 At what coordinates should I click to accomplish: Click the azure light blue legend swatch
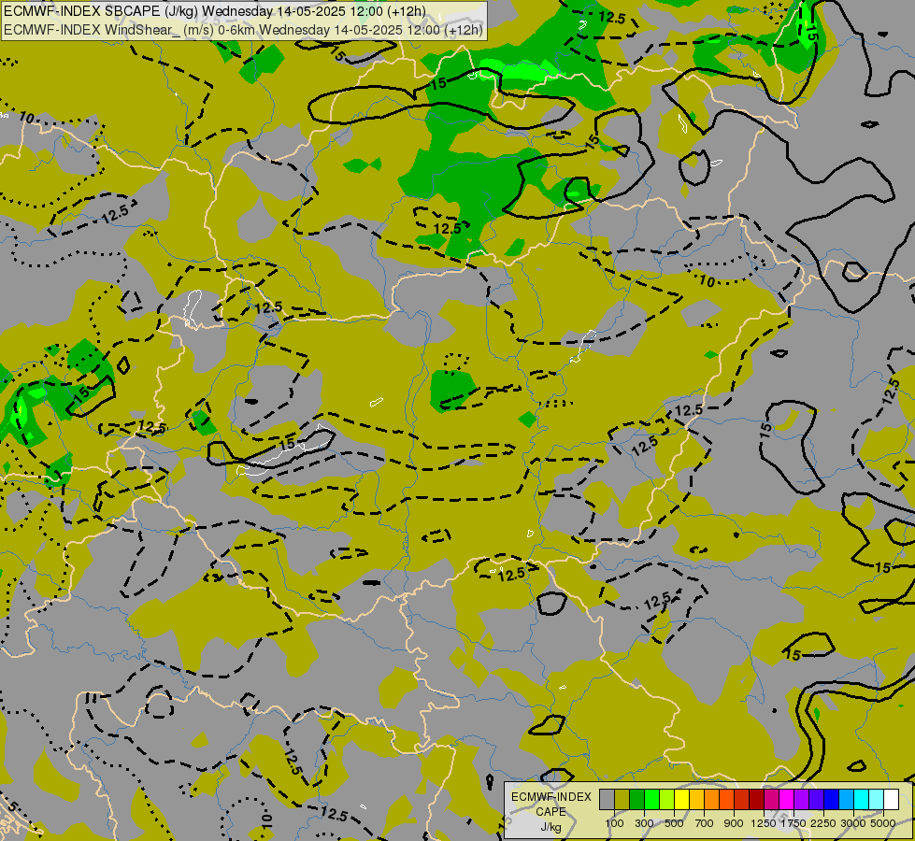click(x=847, y=800)
